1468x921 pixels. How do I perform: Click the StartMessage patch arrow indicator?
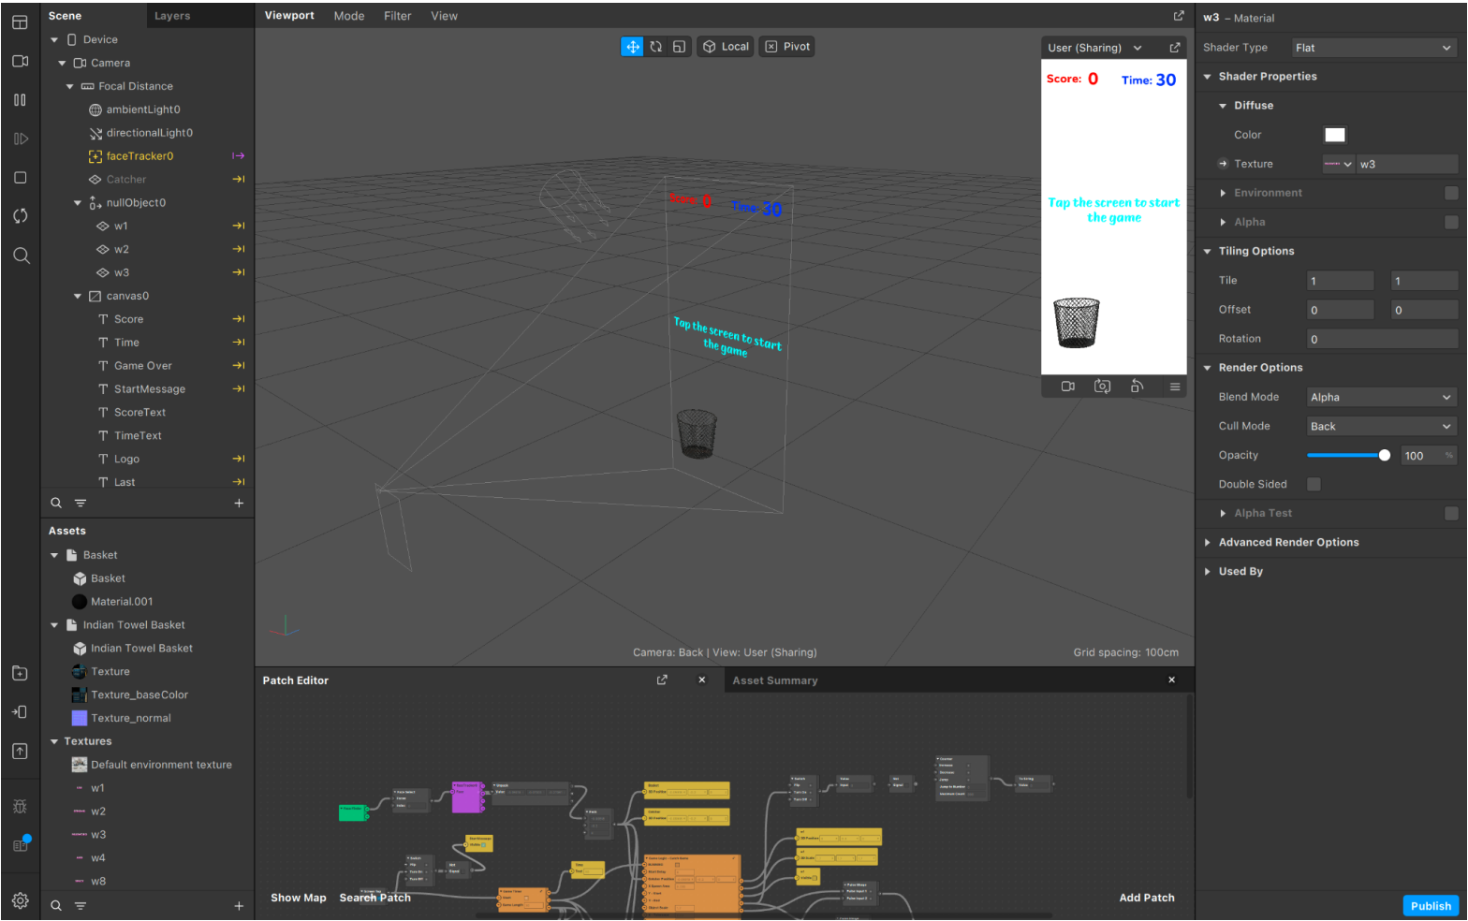click(x=239, y=389)
